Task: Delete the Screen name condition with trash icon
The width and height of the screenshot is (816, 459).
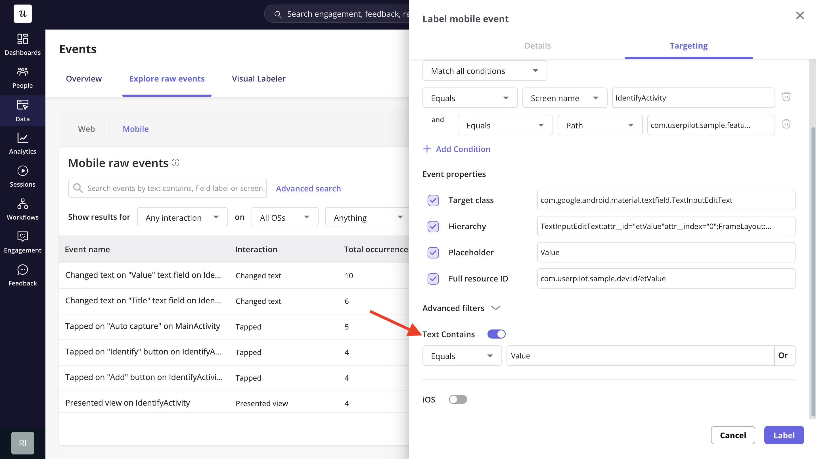Action: click(x=786, y=97)
